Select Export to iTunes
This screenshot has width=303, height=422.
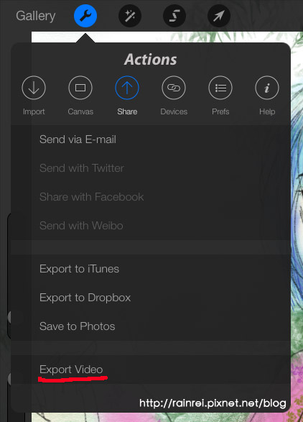point(151,269)
